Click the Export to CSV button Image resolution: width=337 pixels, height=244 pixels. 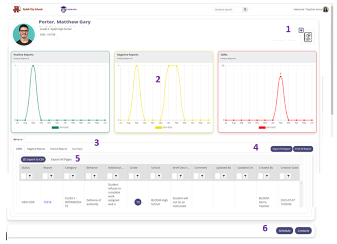33,159
